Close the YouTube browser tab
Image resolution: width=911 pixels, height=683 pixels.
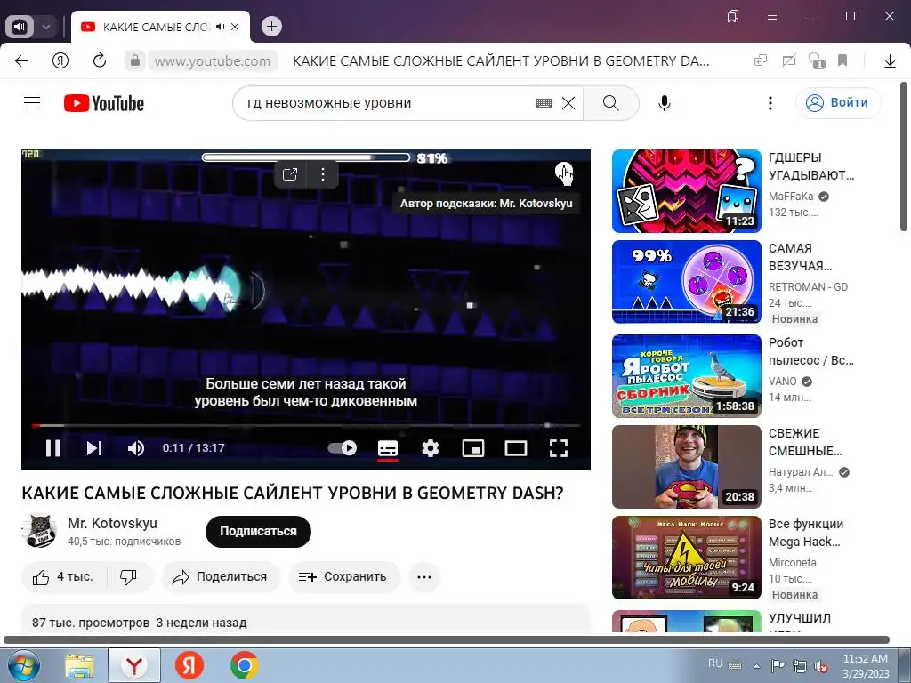tap(235, 27)
